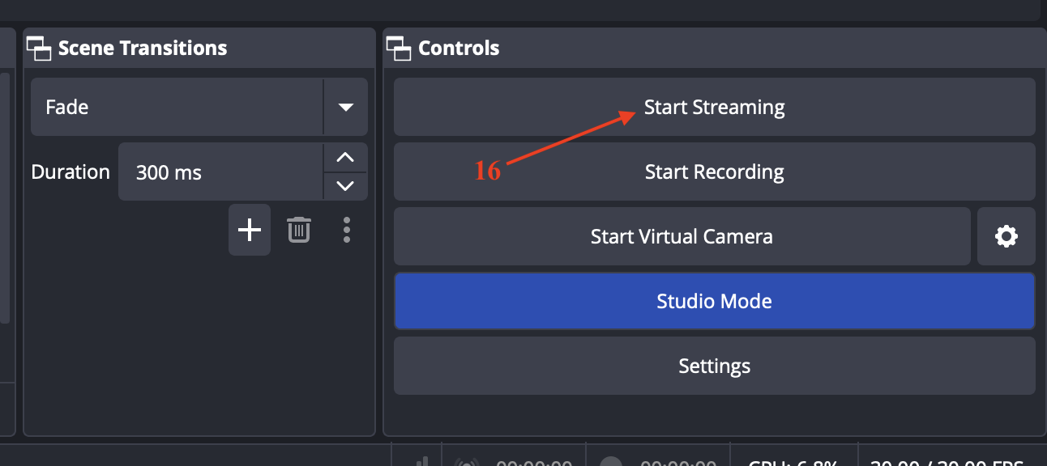Expand the Fade transition dropdown arrow
This screenshot has height=466, width=1047.
tap(346, 107)
